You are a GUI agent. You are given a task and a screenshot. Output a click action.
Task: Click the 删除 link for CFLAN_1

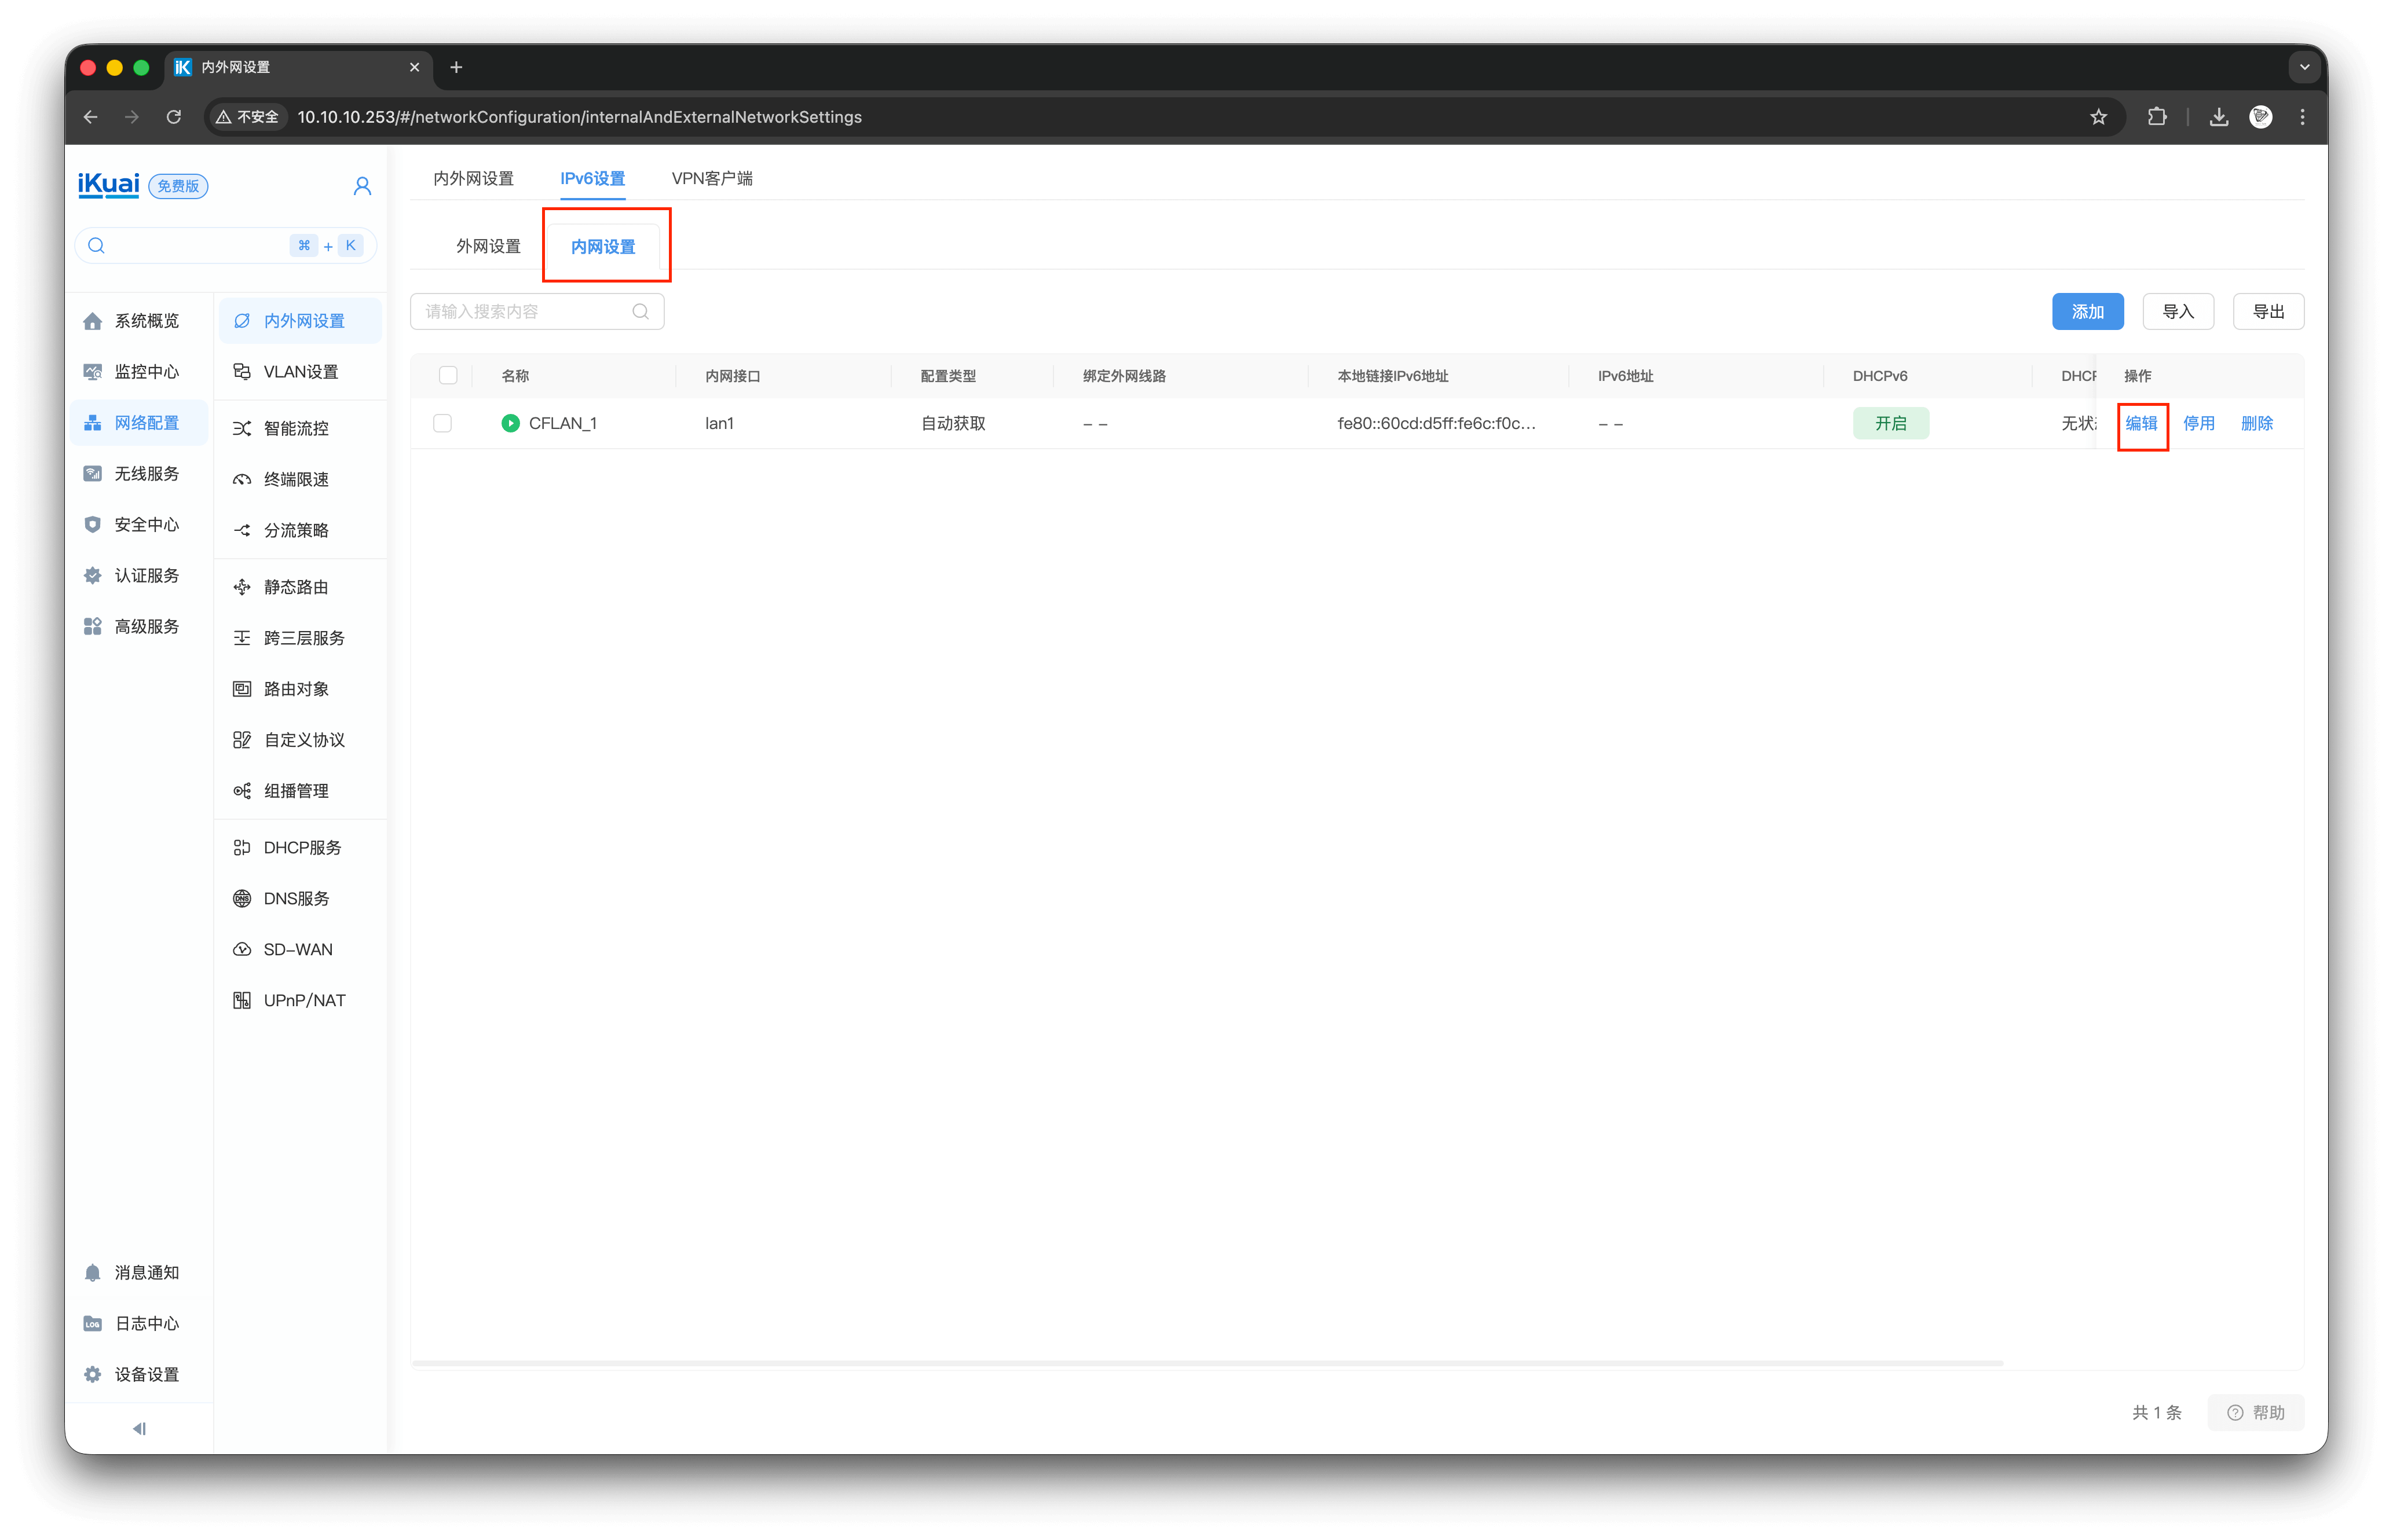point(2256,423)
